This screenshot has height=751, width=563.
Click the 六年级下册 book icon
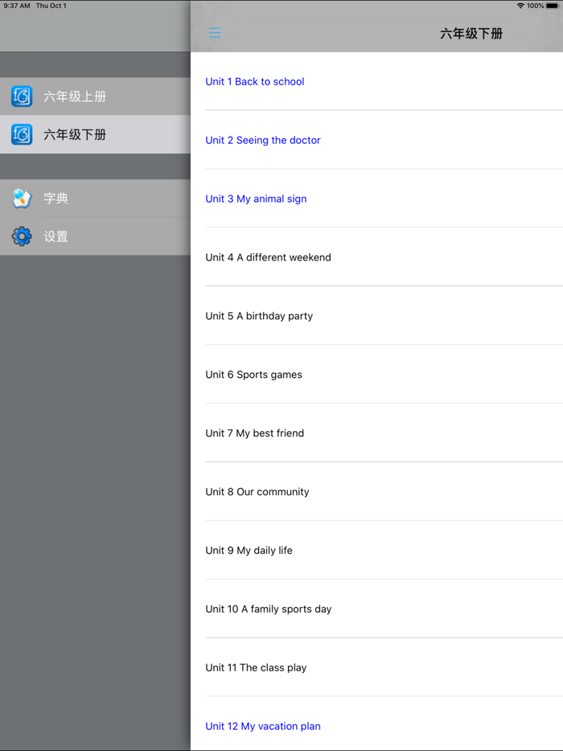tap(22, 134)
